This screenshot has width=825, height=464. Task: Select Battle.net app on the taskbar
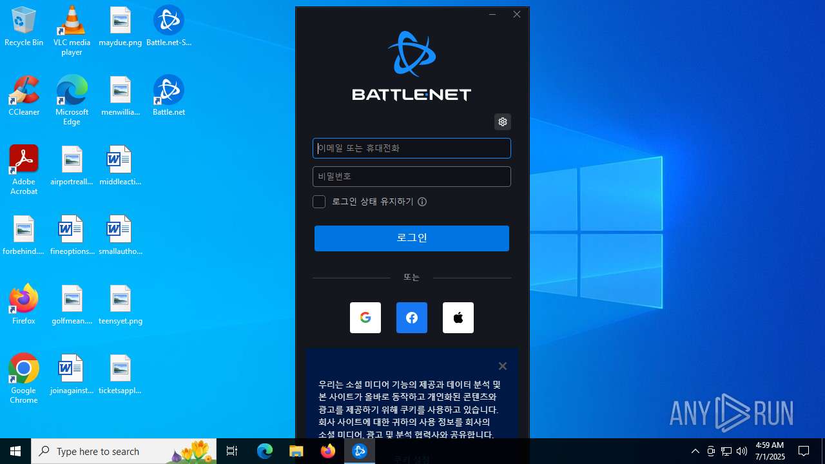click(360, 451)
